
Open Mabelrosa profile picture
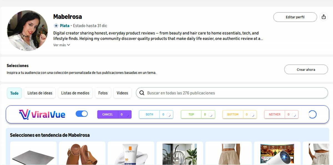pos(27,30)
